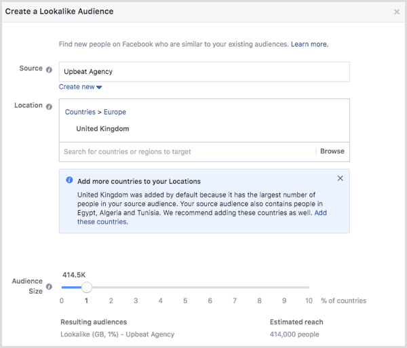The image size is (407, 348).
Task: Click the blue info icon in notice
Action: [x=69, y=180]
